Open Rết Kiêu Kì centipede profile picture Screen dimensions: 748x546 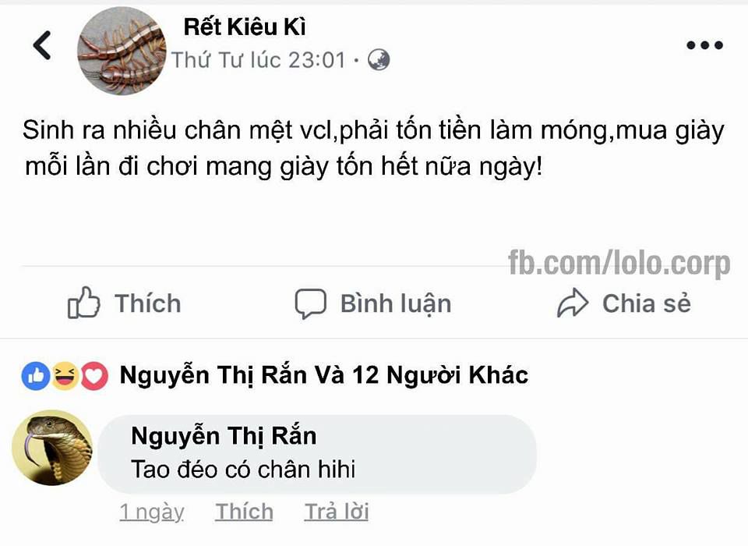coord(122,51)
